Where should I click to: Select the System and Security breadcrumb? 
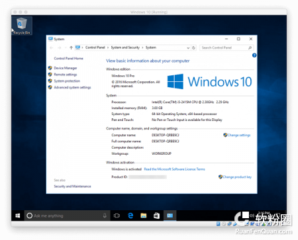click(125, 48)
